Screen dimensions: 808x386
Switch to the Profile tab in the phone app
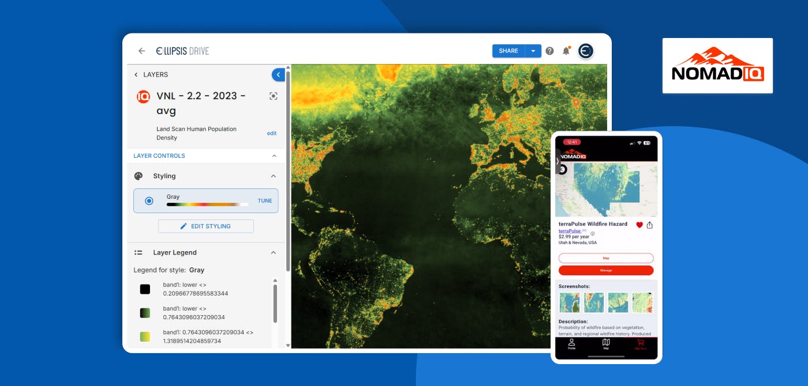(571, 343)
